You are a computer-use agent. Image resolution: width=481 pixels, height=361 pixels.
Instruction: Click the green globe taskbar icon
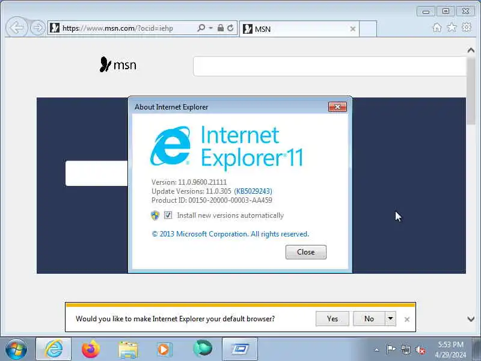pyautogui.click(x=203, y=349)
